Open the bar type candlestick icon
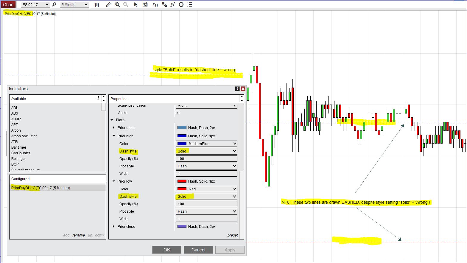This screenshot has height=263, width=467. coord(97,4)
